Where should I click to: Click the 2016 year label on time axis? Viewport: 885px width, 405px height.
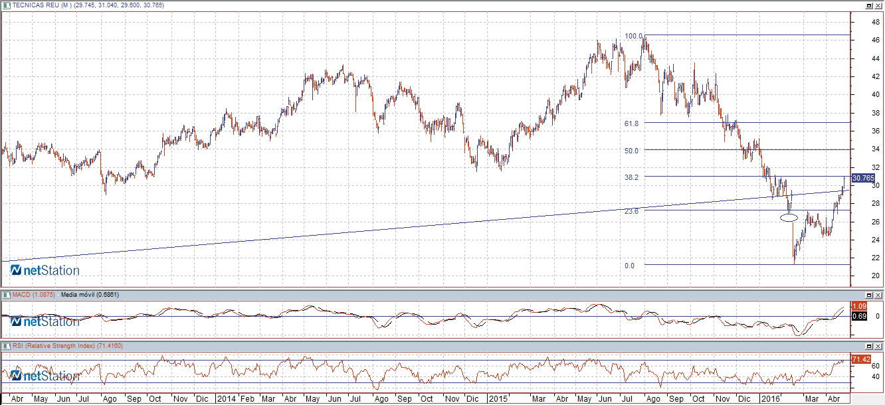pyautogui.click(x=769, y=399)
